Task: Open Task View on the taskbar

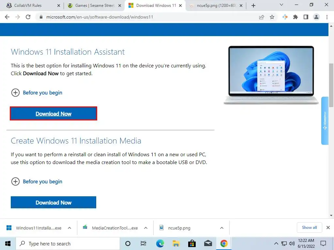Action: click(x=144, y=243)
